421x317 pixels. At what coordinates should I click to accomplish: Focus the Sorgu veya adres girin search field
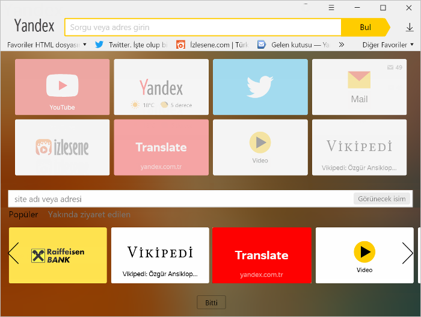click(x=203, y=27)
